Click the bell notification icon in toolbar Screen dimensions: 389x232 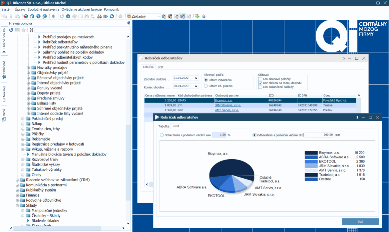53,16
